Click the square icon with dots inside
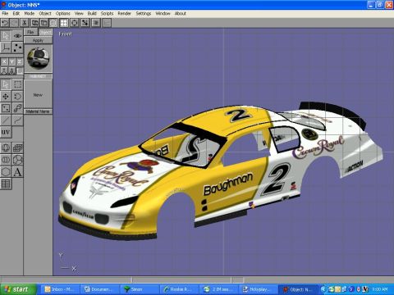394x295 pixels. [6, 108]
